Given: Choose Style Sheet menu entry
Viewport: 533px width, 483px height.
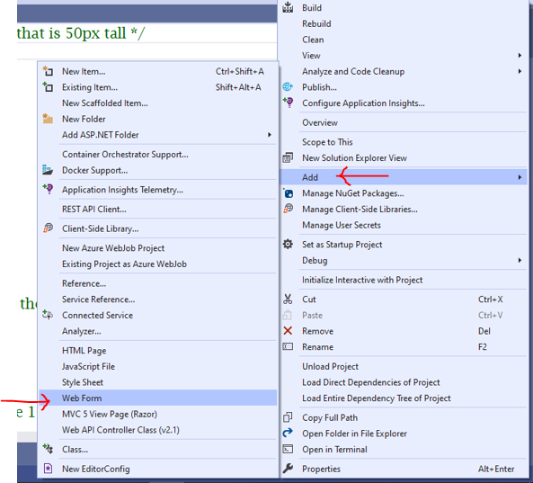Looking at the screenshot, I should pos(157,382).
